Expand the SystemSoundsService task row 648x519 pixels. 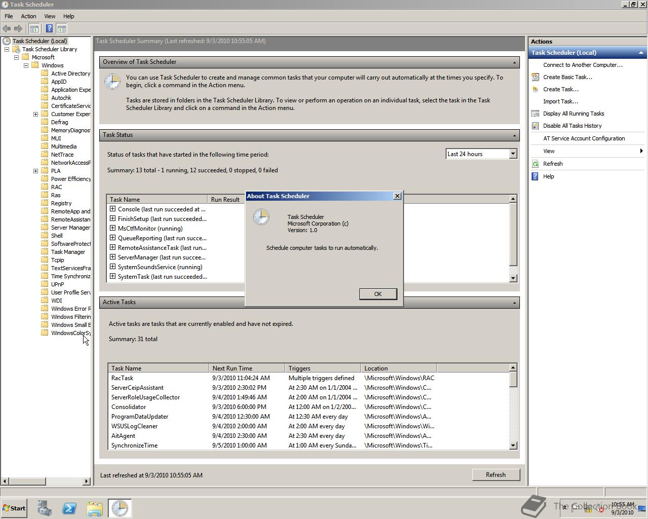[x=112, y=267]
